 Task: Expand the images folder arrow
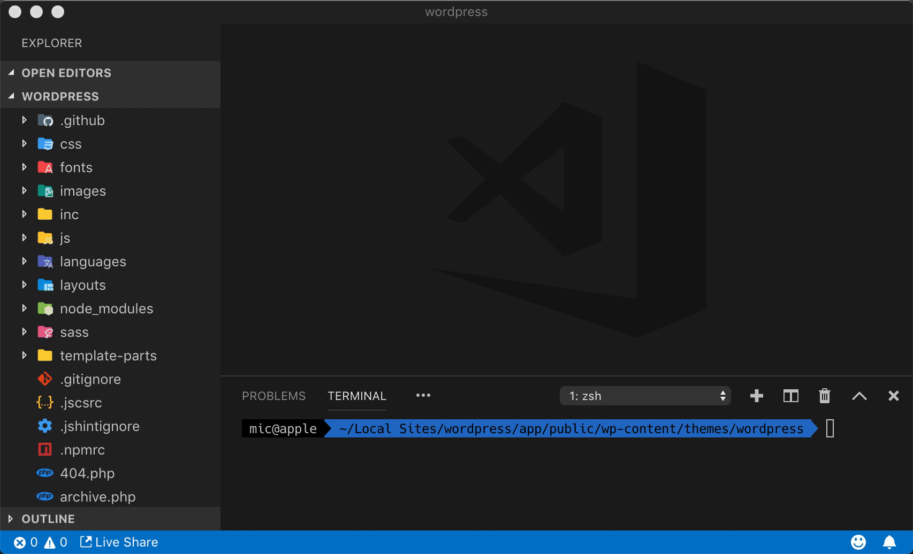pos(25,191)
